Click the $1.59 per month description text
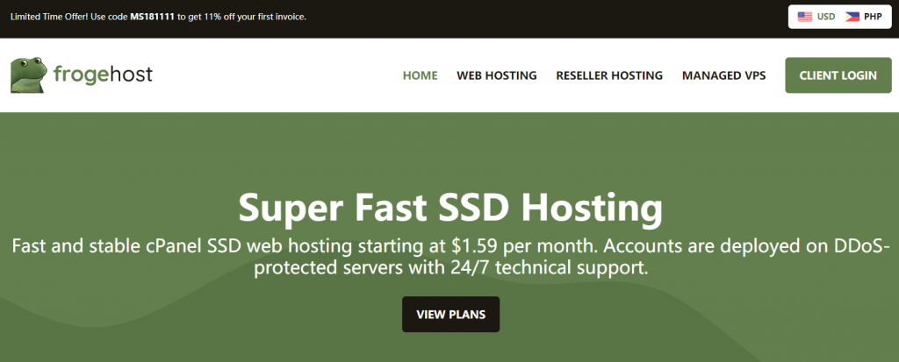The height and width of the screenshot is (362, 899). click(x=450, y=257)
